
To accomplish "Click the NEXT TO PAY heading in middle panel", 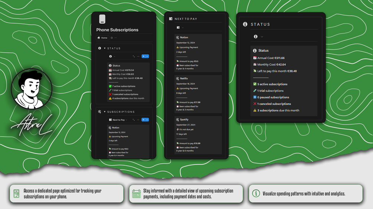I will 186,19.
